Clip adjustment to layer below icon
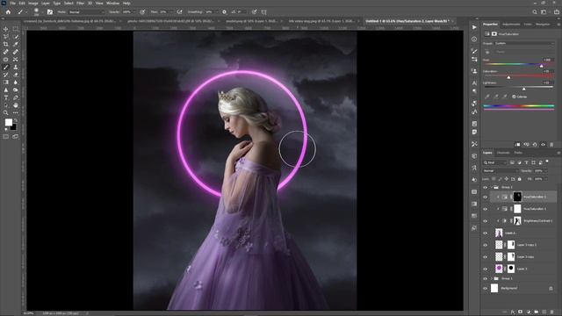 [x=517, y=144]
